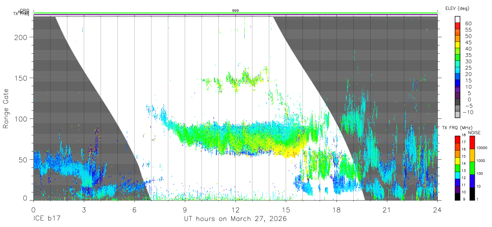
Task: Click the 12 tick on UT hours axis
Action: pos(236,209)
